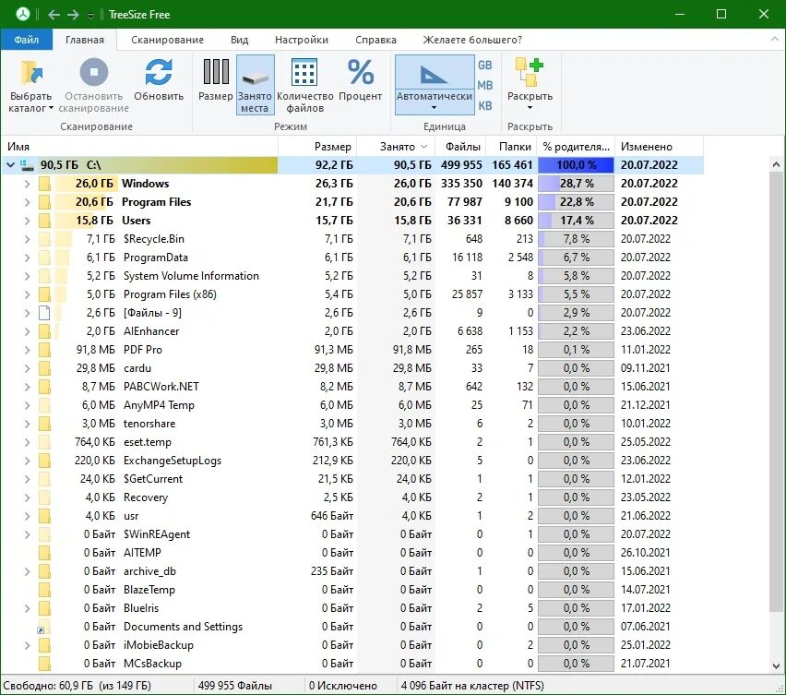Image resolution: width=786 pixels, height=695 pixels.
Task: Set size unit to KB
Action: 484,106
